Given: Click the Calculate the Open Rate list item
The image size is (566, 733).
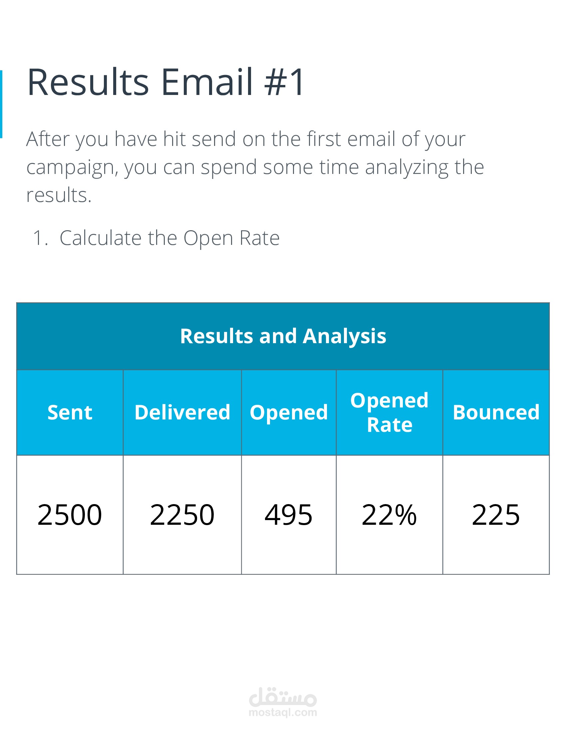Looking at the screenshot, I should pyautogui.click(x=169, y=238).
